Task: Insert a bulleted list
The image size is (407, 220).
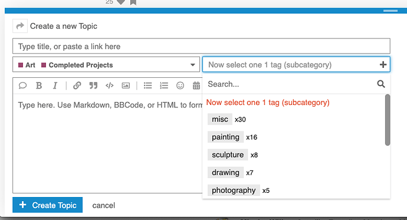Action: [x=147, y=86]
